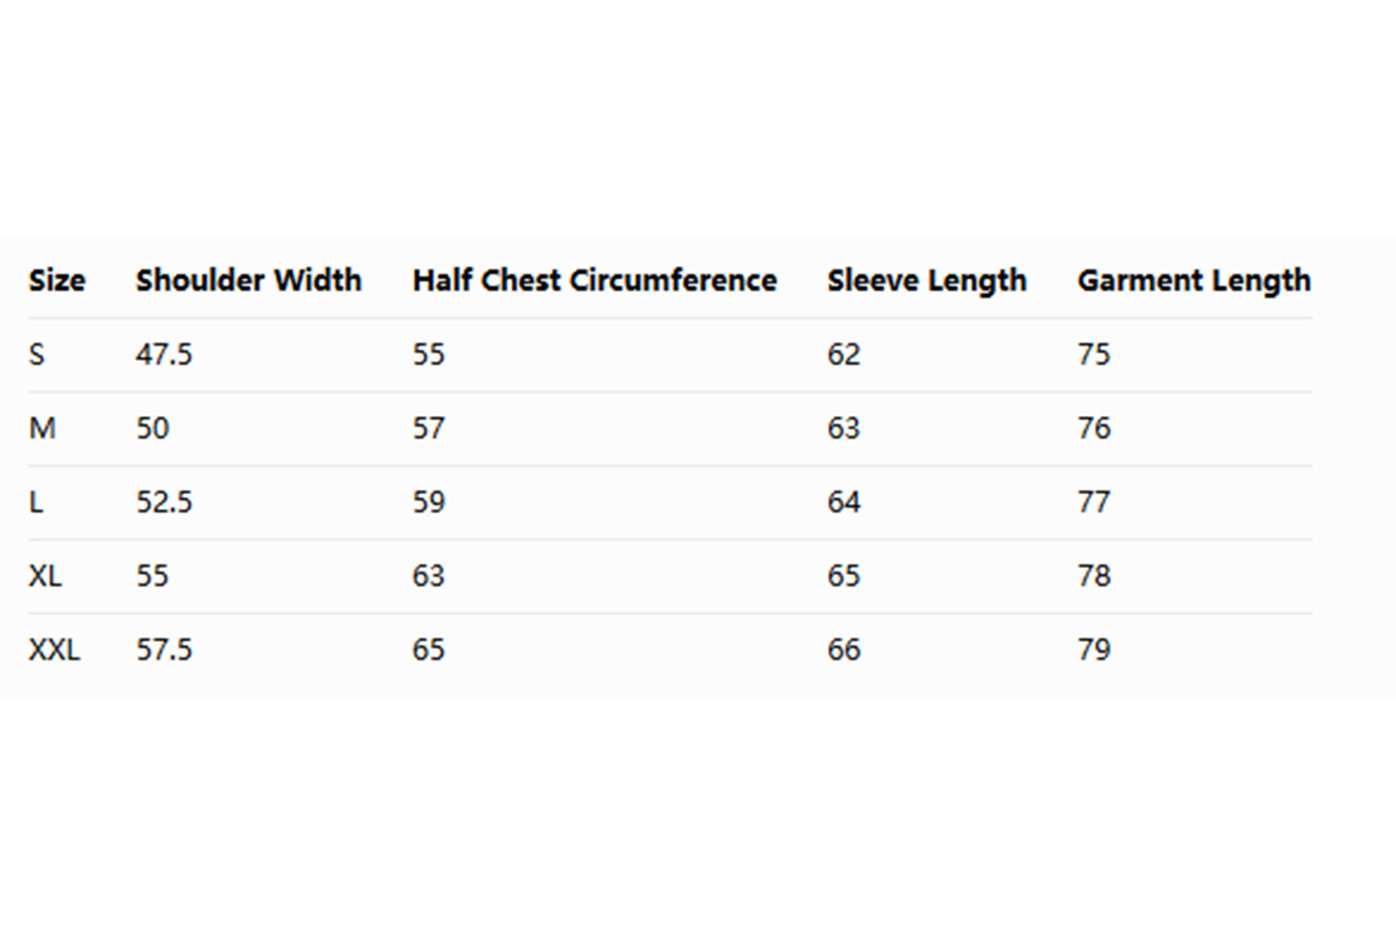Click half chest value 59
The width and height of the screenshot is (1396, 934).
pos(428,502)
